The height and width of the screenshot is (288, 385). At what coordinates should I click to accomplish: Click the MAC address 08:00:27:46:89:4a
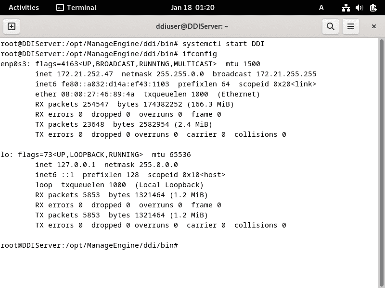98,94
